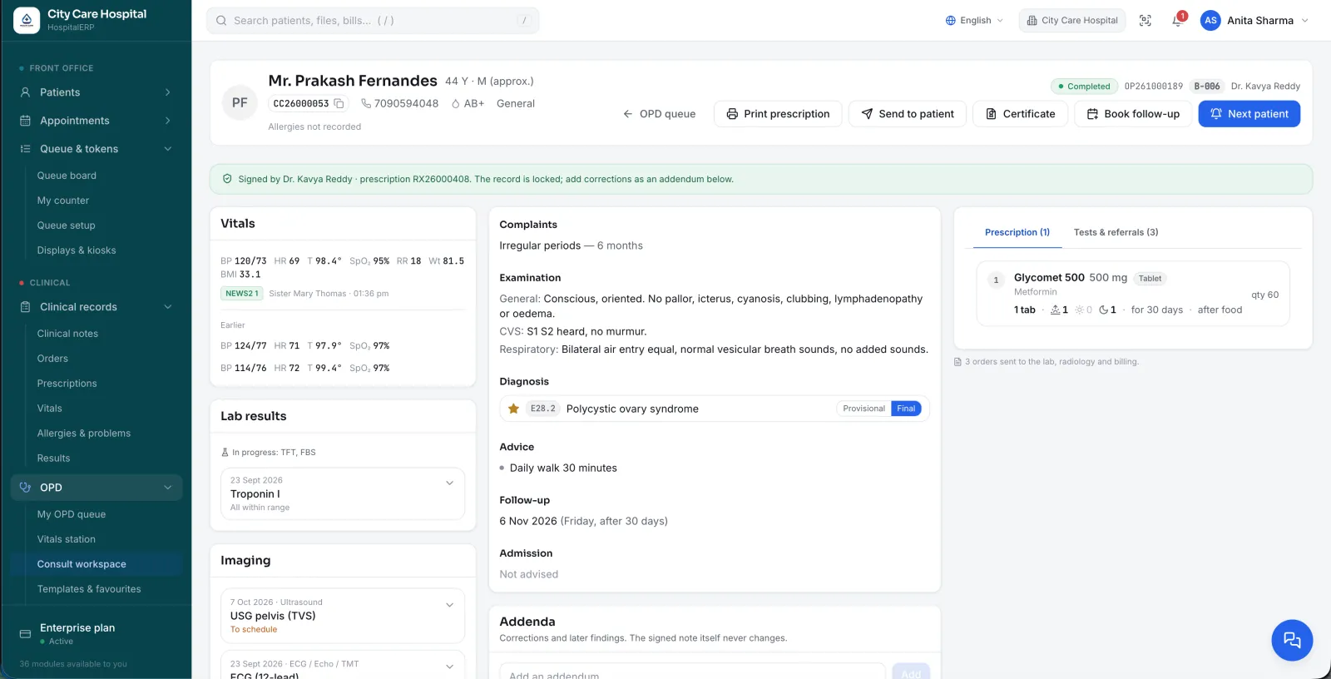Screen dimensions: 1331x679
Task: Collapse the Queue & tokens section
Action: pos(96,149)
